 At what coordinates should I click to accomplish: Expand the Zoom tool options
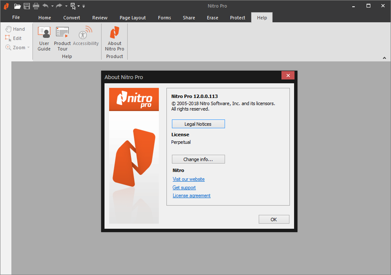click(29, 47)
